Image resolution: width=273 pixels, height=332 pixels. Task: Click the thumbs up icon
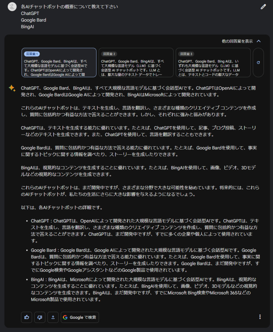(x=27, y=317)
